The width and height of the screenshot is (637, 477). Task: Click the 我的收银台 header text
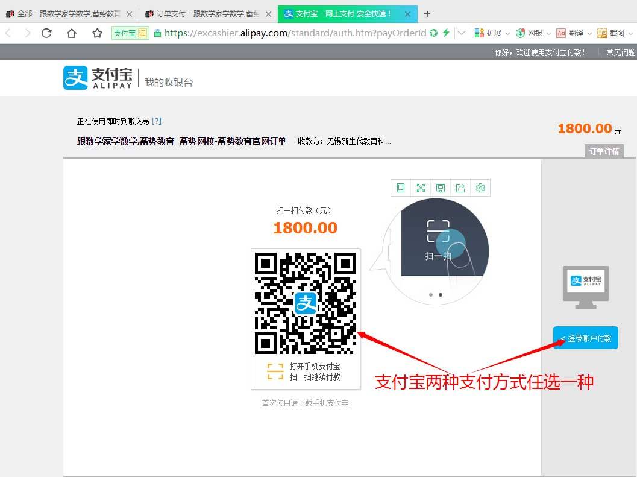pos(169,82)
